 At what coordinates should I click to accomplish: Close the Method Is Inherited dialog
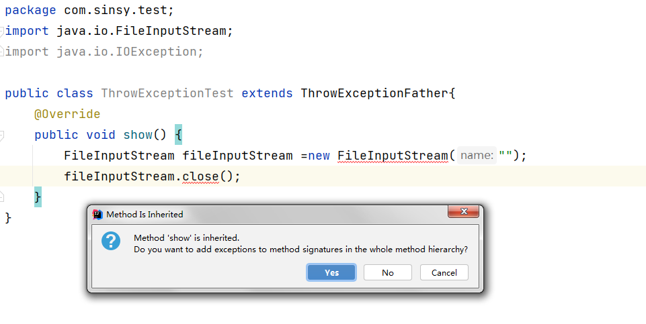(463, 213)
